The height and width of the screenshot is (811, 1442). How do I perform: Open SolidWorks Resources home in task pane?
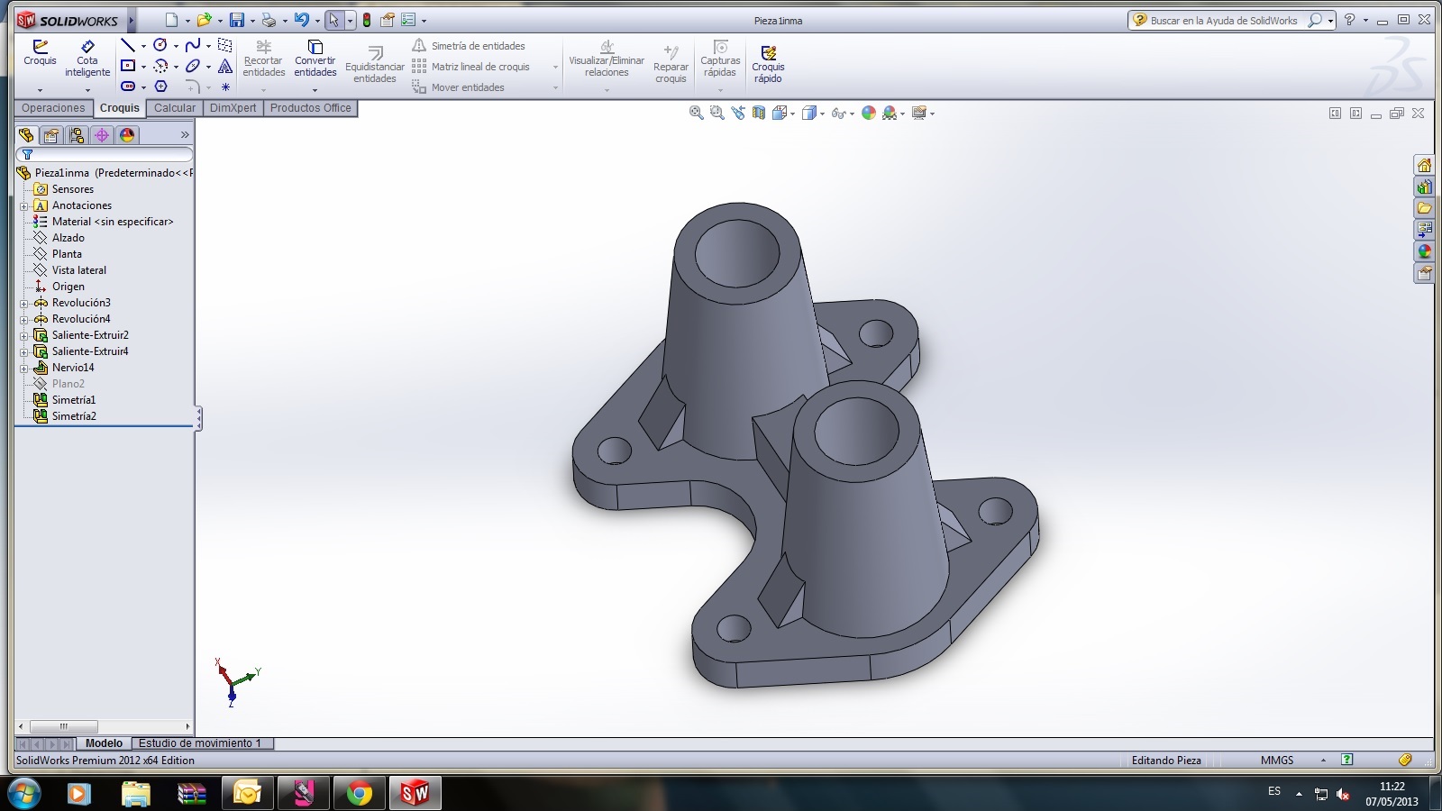click(1424, 165)
